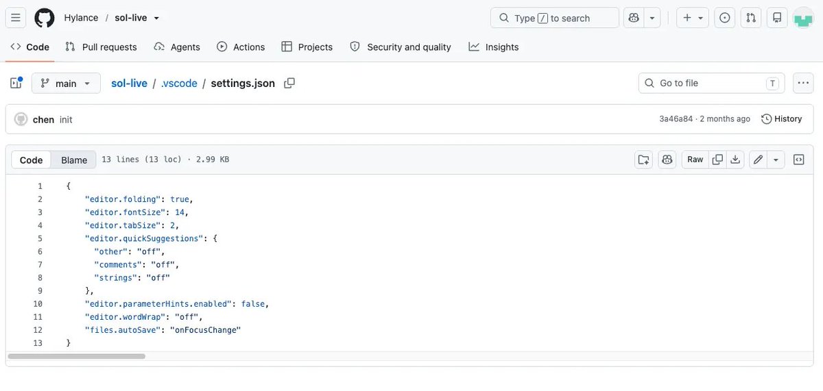Click the "onFocusChange" value text
823x391 pixels.
(x=206, y=329)
